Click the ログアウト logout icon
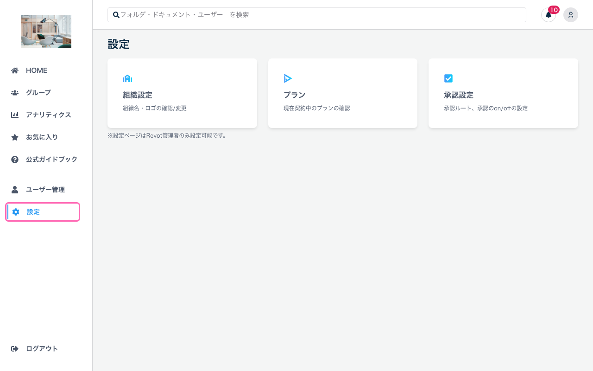Image resolution: width=593 pixels, height=371 pixels. (14, 348)
